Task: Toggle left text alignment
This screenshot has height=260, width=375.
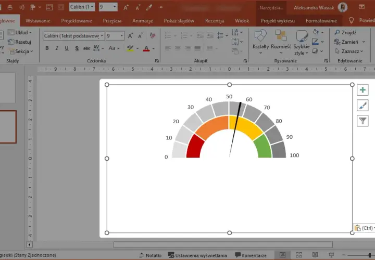Action: pyautogui.click(x=168, y=48)
